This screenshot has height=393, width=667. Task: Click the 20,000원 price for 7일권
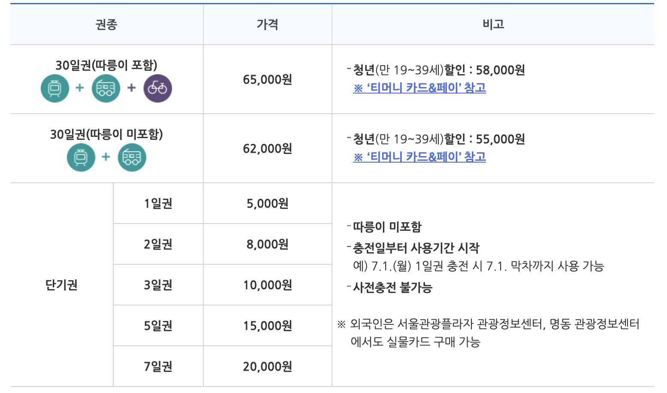[x=267, y=366]
